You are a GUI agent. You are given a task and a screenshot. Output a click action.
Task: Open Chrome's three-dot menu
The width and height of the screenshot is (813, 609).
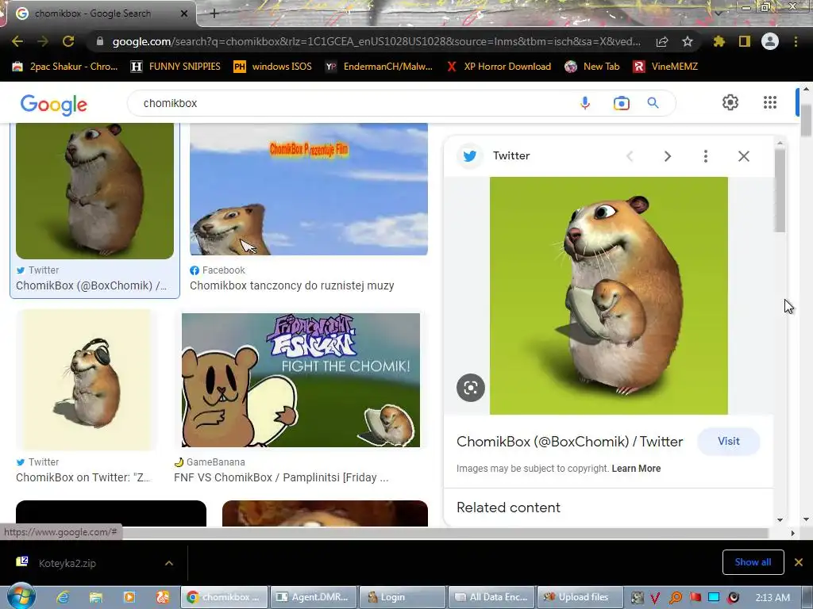796,41
